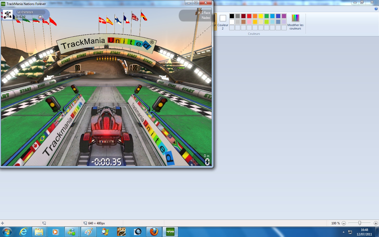Pick the red color swatch
Screen dimensions: 379x237
pos(249,16)
